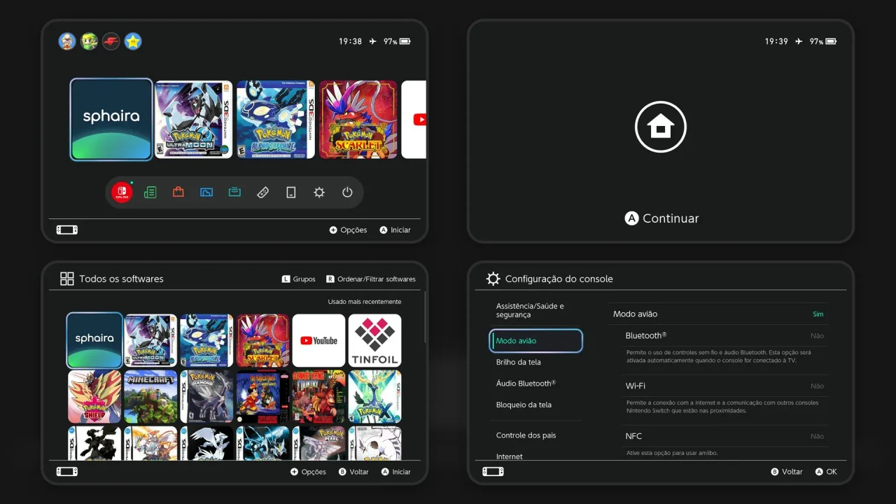
Task: Open Tinfoil in the all software grid
Action: coord(374,341)
